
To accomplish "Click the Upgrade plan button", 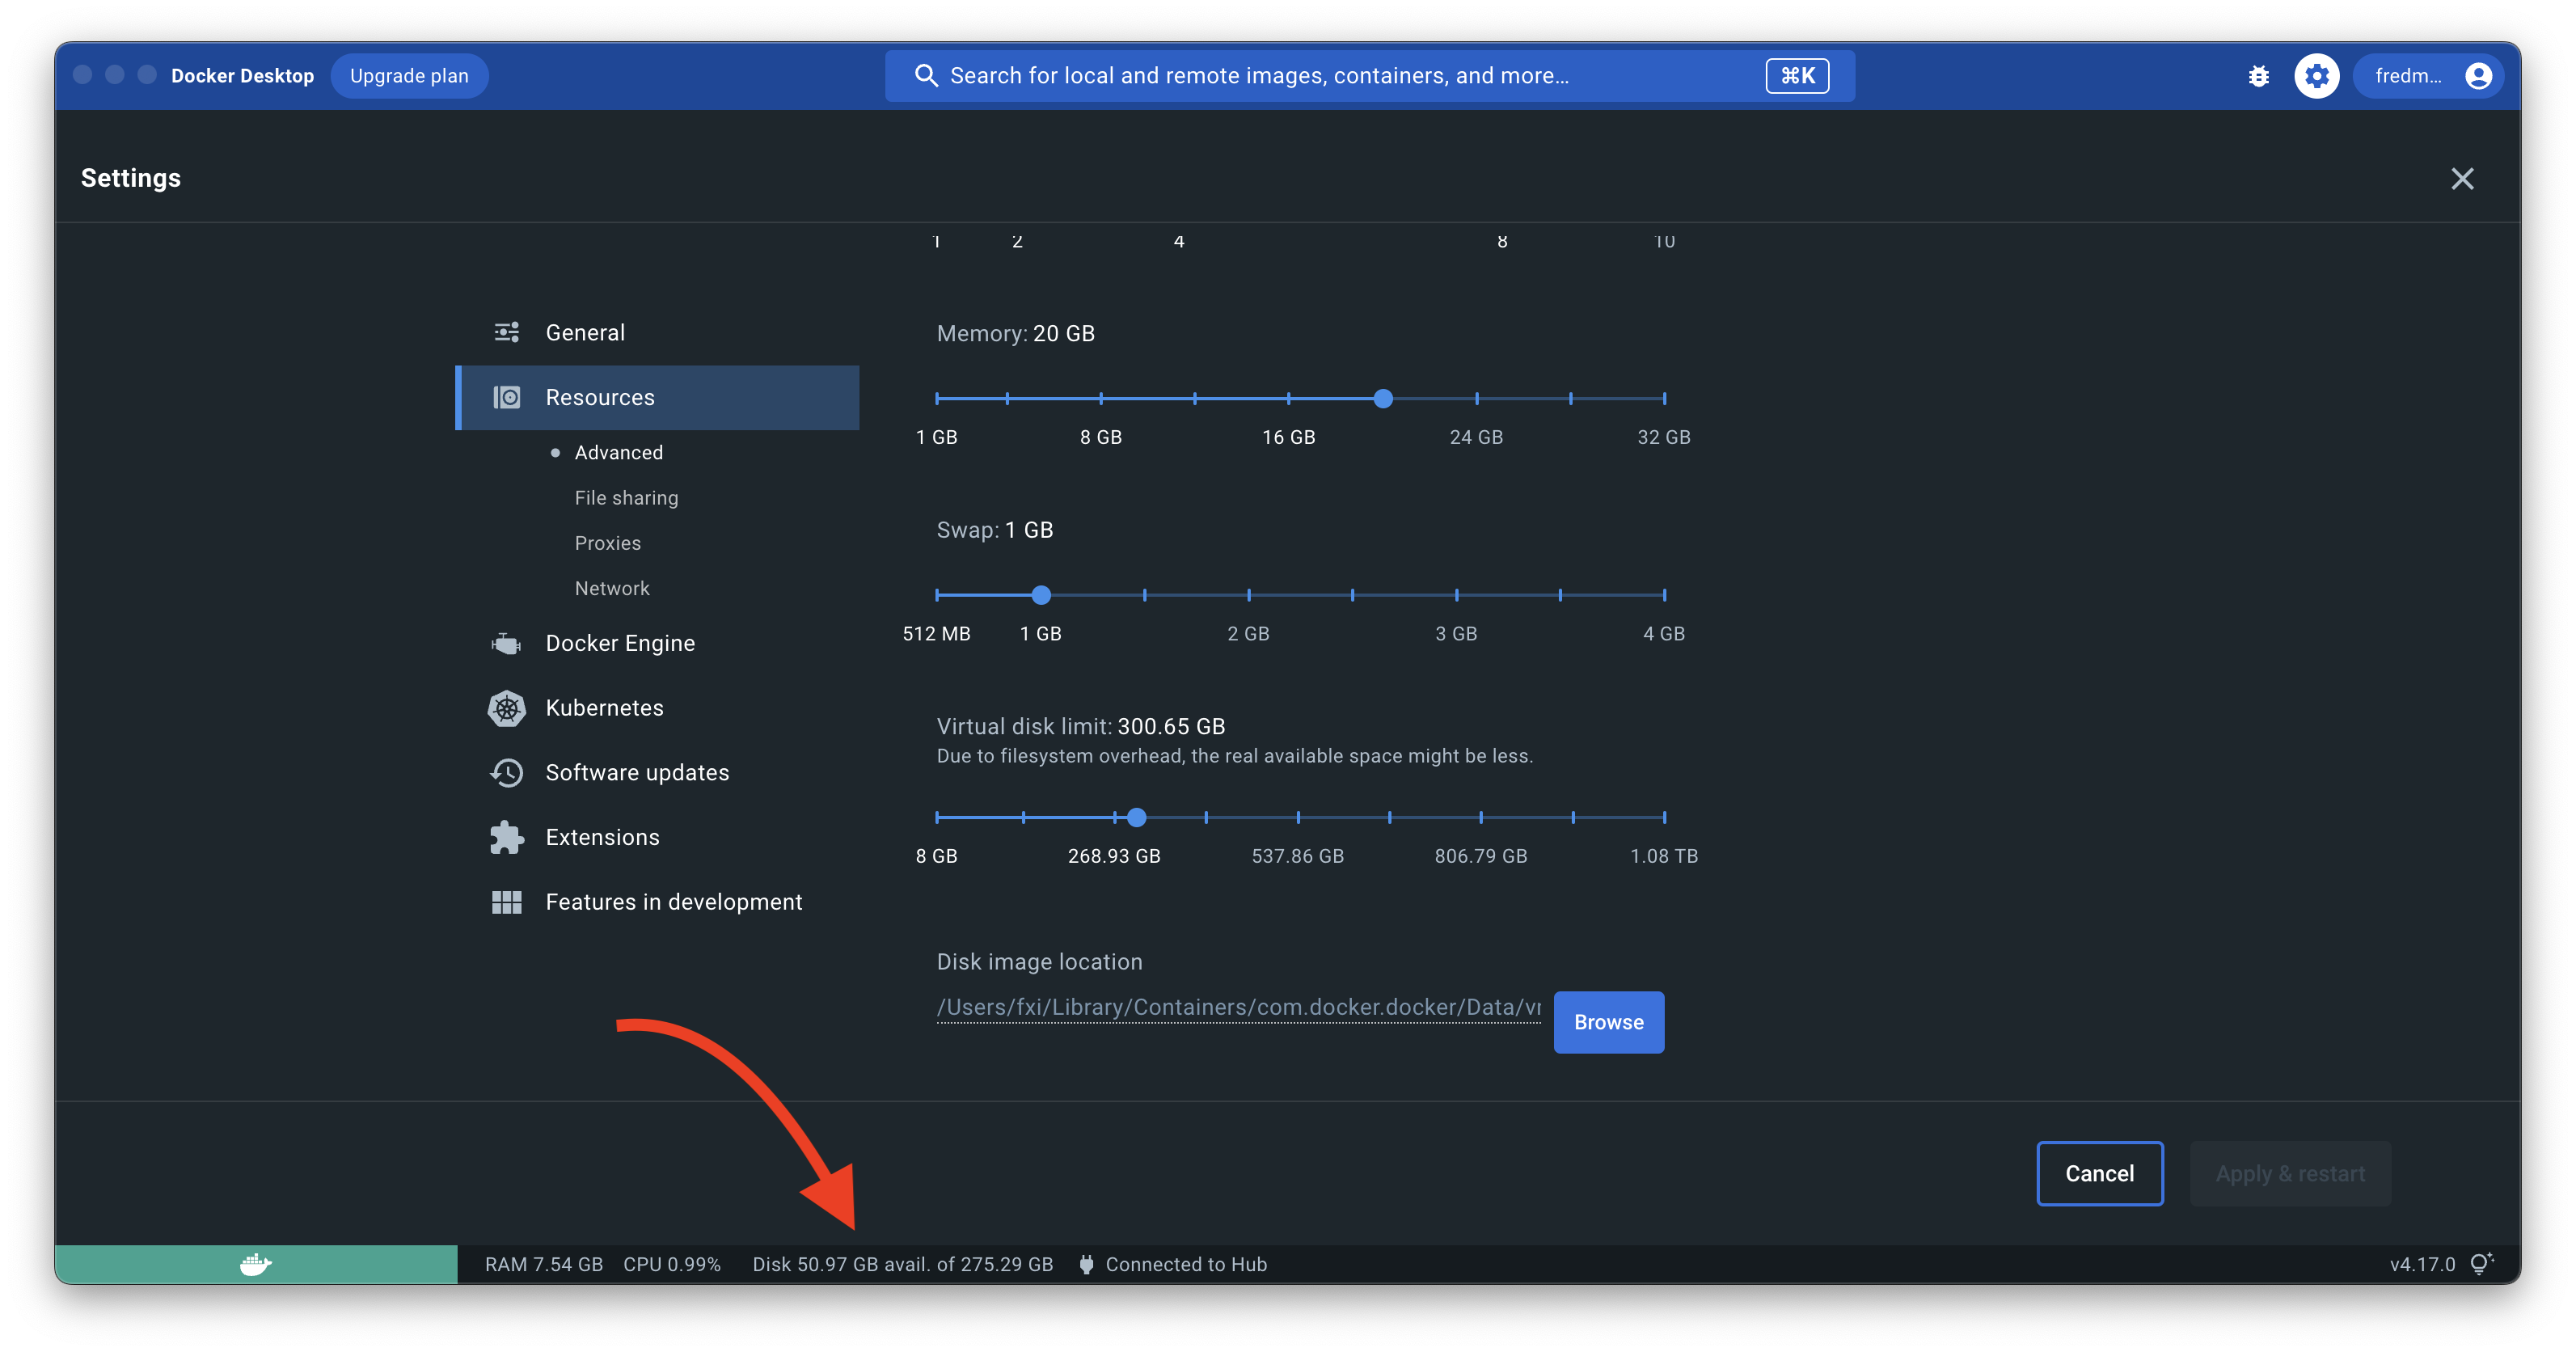I will click(409, 75).
